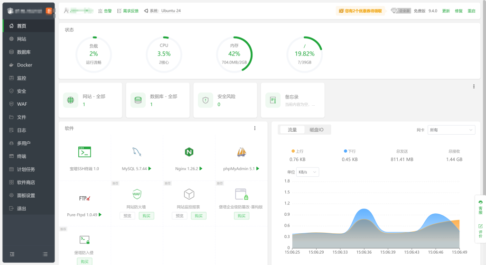Open overview cards options menu

pyautogui.click(x=474, y=86)
